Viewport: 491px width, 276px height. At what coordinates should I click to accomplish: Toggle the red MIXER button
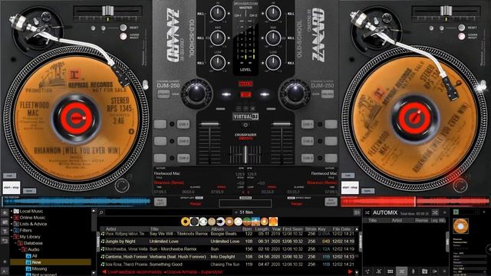[245, 84]
